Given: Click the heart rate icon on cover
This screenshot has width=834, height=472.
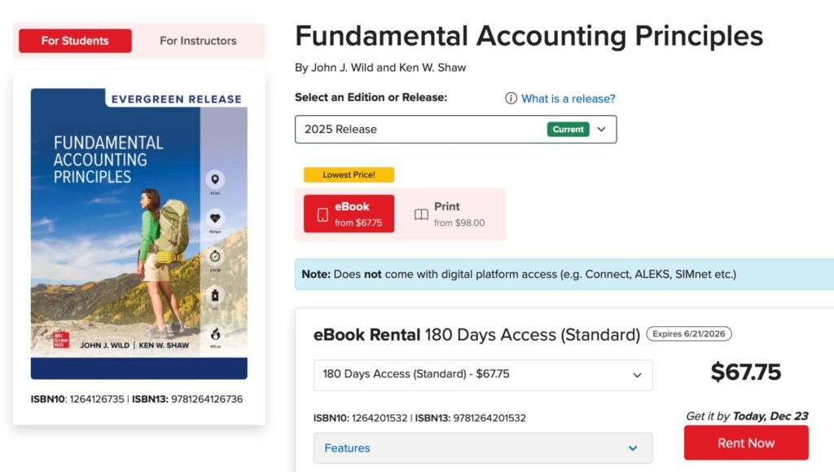Looking at the screenshot, I should coord(215,218).
